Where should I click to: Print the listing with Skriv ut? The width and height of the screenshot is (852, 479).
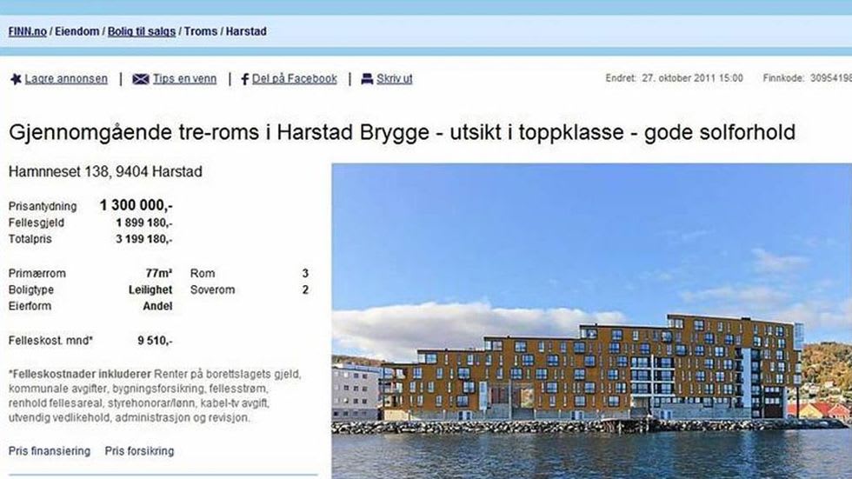point(395,79)
